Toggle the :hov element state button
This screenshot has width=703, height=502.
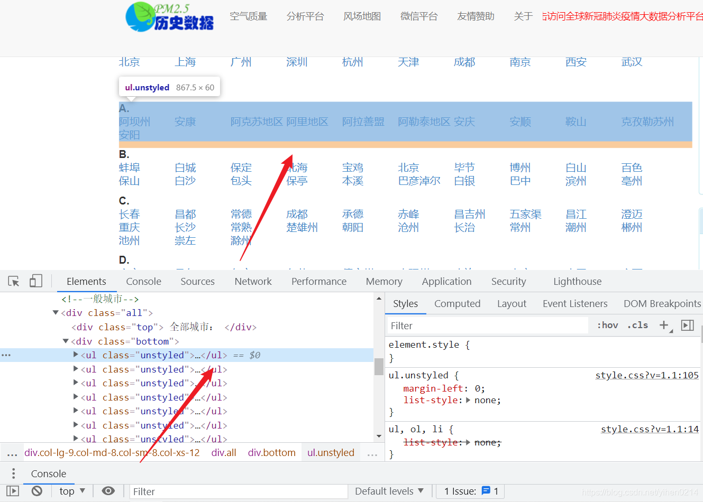coord(607,325)
